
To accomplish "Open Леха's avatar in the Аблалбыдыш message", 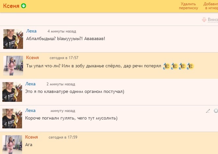I will 13,39.
